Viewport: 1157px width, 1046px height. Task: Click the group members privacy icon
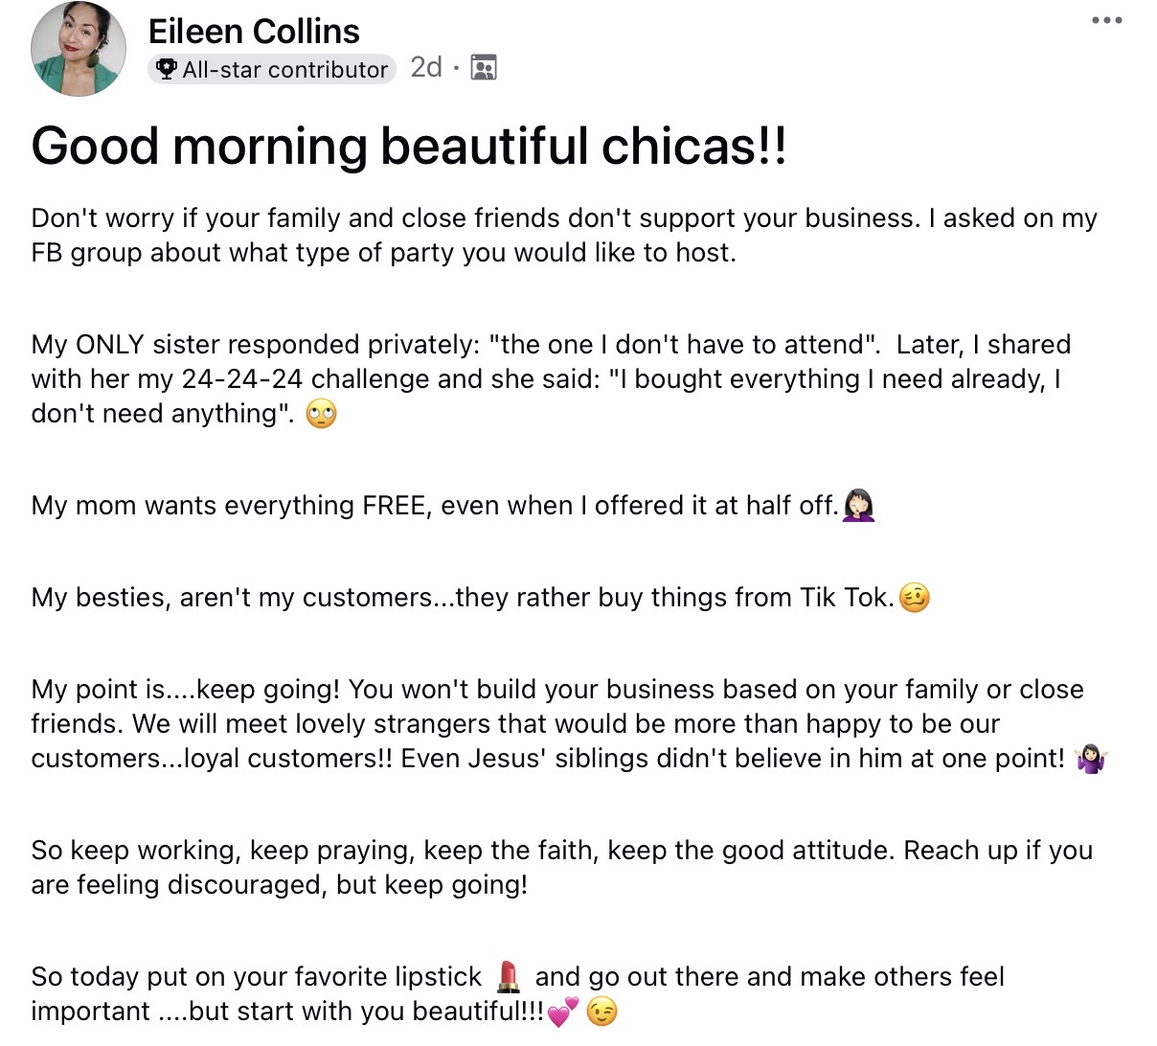point(484,68)
